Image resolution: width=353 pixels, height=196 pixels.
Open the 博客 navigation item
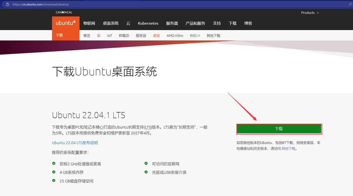tap(248, 23)
